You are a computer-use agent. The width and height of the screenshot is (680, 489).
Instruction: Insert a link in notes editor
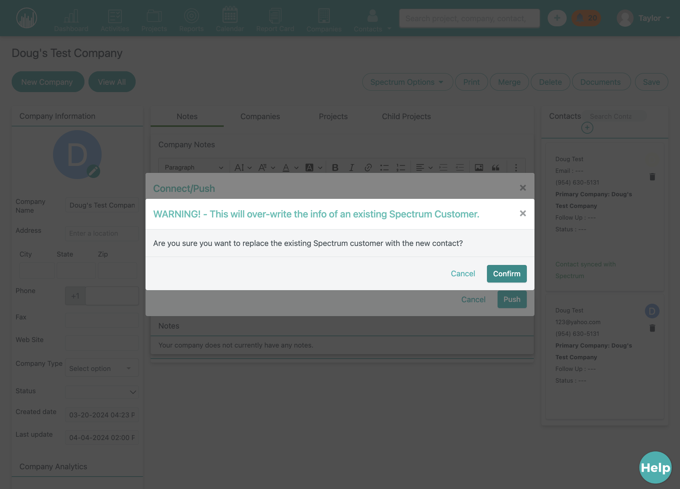[368, 167]
